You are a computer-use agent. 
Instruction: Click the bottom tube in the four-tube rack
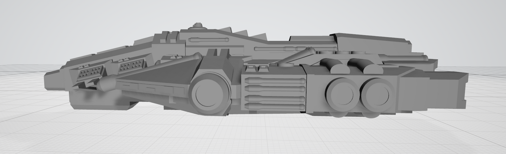point(274,106)
